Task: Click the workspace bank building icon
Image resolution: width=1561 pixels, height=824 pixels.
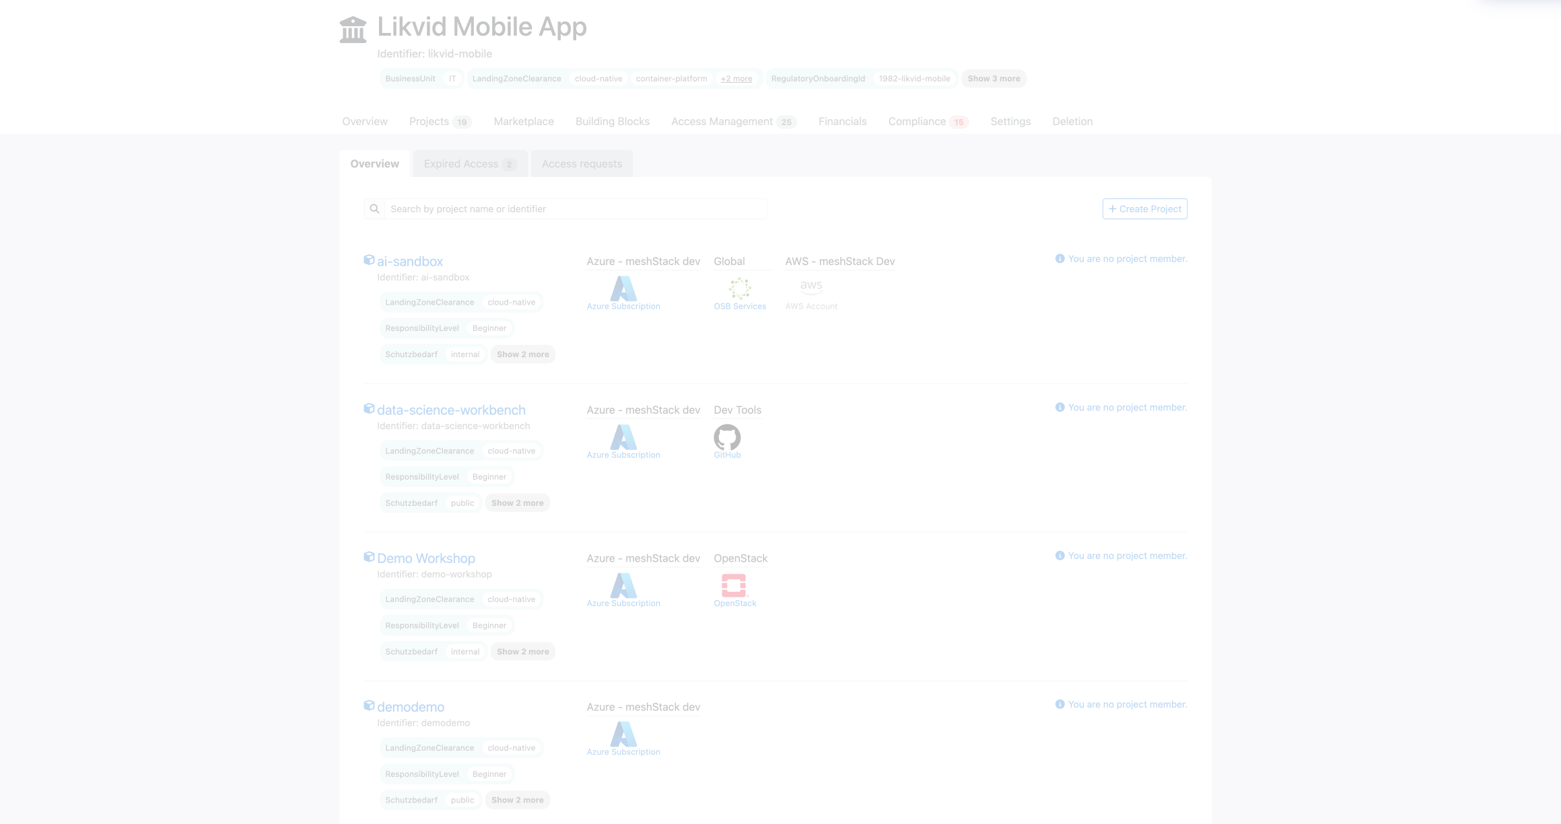Action: pos(353,30)
